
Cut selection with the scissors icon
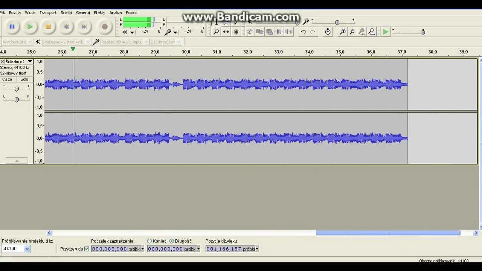[x=250, y=32]
